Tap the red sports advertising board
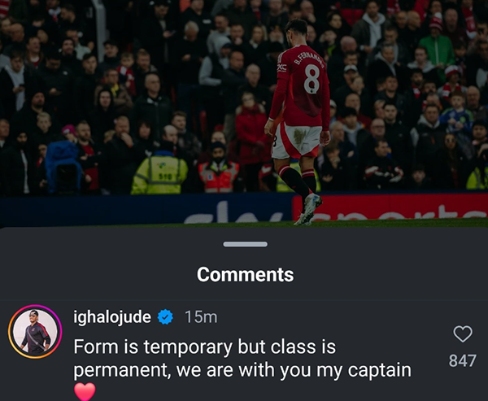488x401 pixels. pyautogui.click(x=390, y=207)
